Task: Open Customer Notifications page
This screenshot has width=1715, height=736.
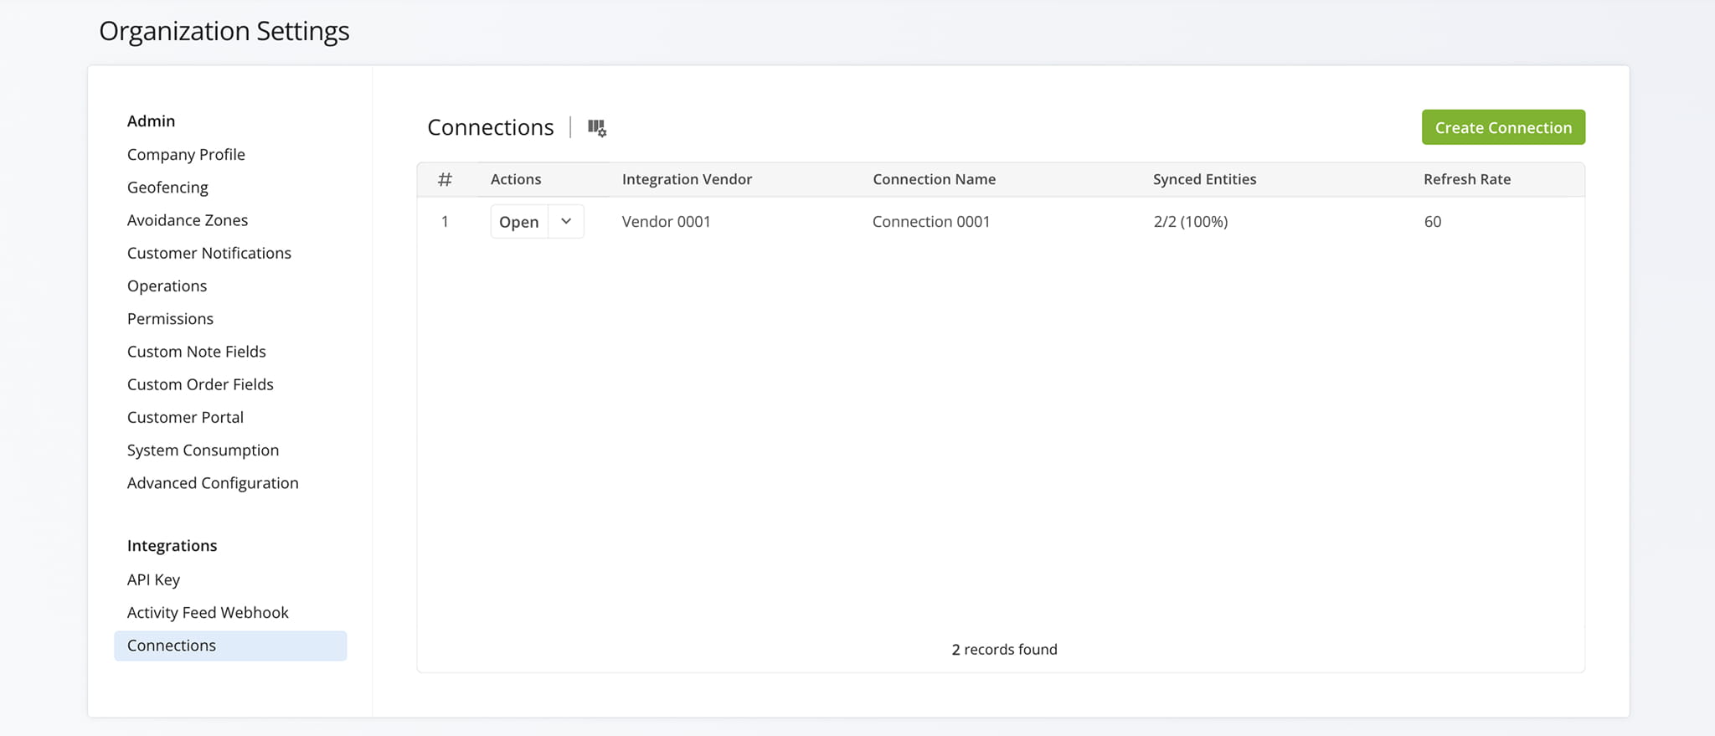Action: [x=209, y=253]
